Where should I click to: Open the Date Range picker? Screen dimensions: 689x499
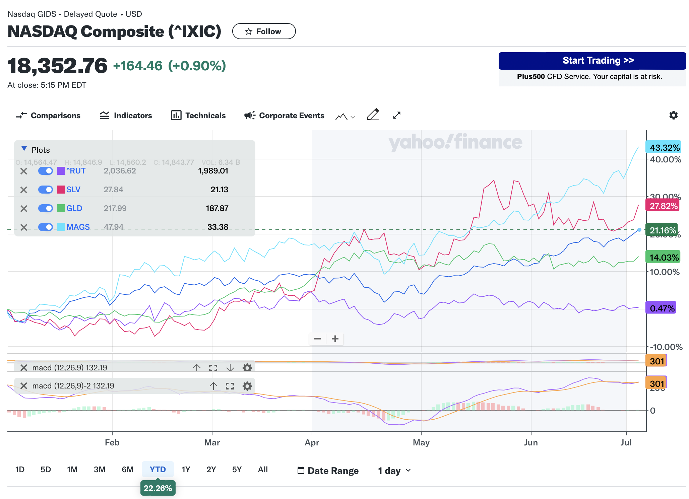[328, 471]
